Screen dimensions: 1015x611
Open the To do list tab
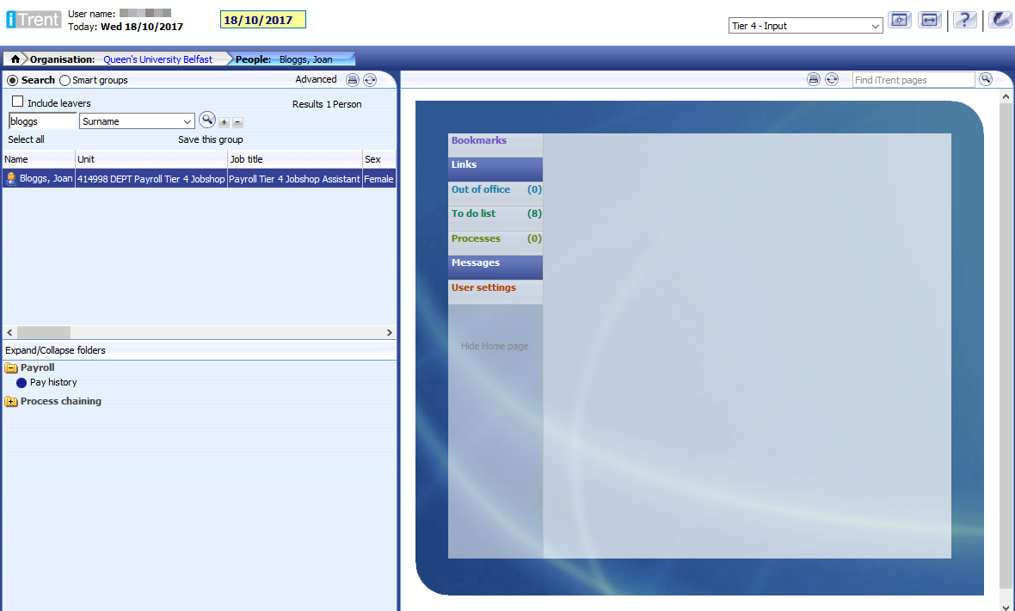(474, 213)
